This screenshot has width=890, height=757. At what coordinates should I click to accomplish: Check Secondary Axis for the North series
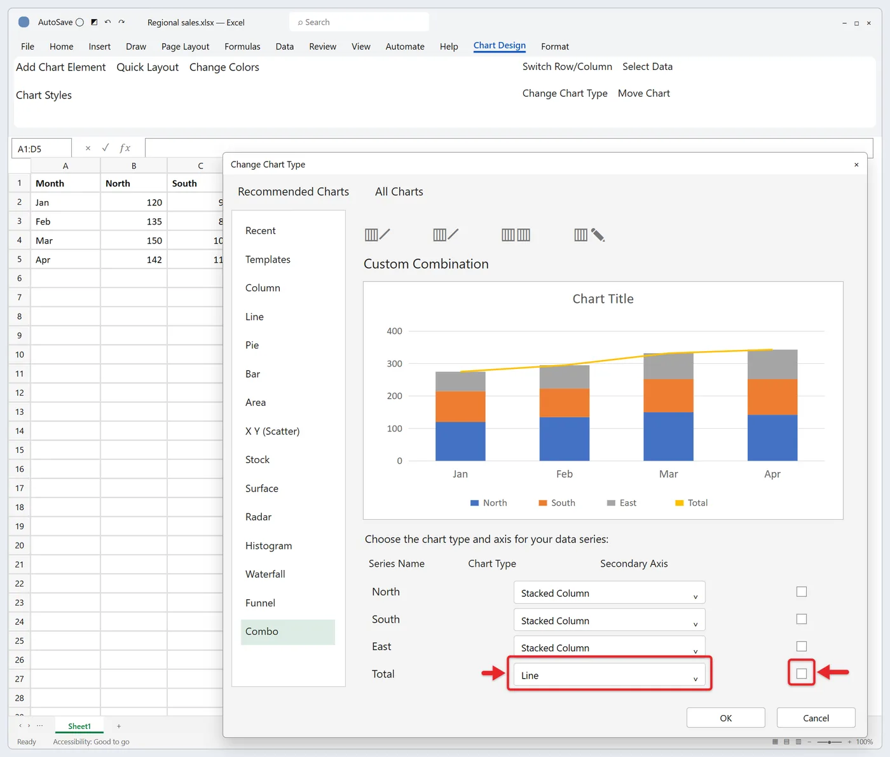pyautogui.click(x=802, y=592)
